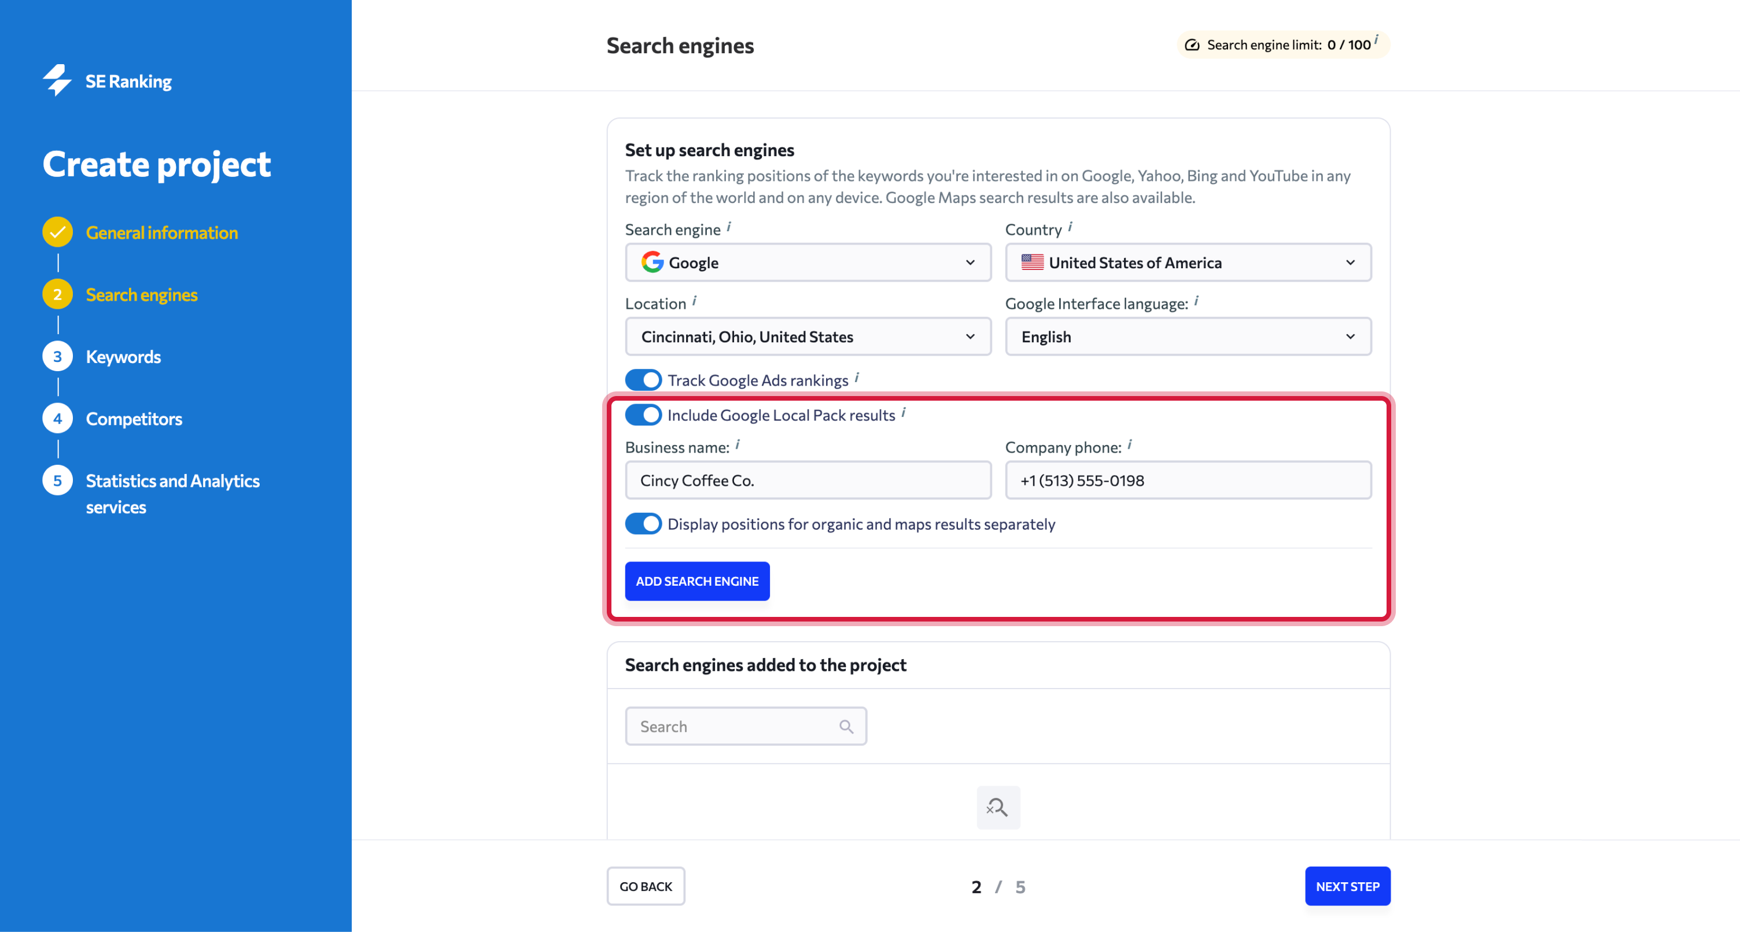The width and height of the screenshot is (1740, 932).
Task: Change the Google Interface language selection
Action: [x=1188, y=336]
